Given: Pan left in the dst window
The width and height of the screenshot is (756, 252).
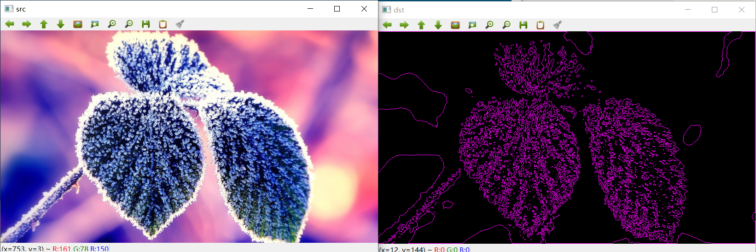Looking at the screenshot, I should [387, 25].
